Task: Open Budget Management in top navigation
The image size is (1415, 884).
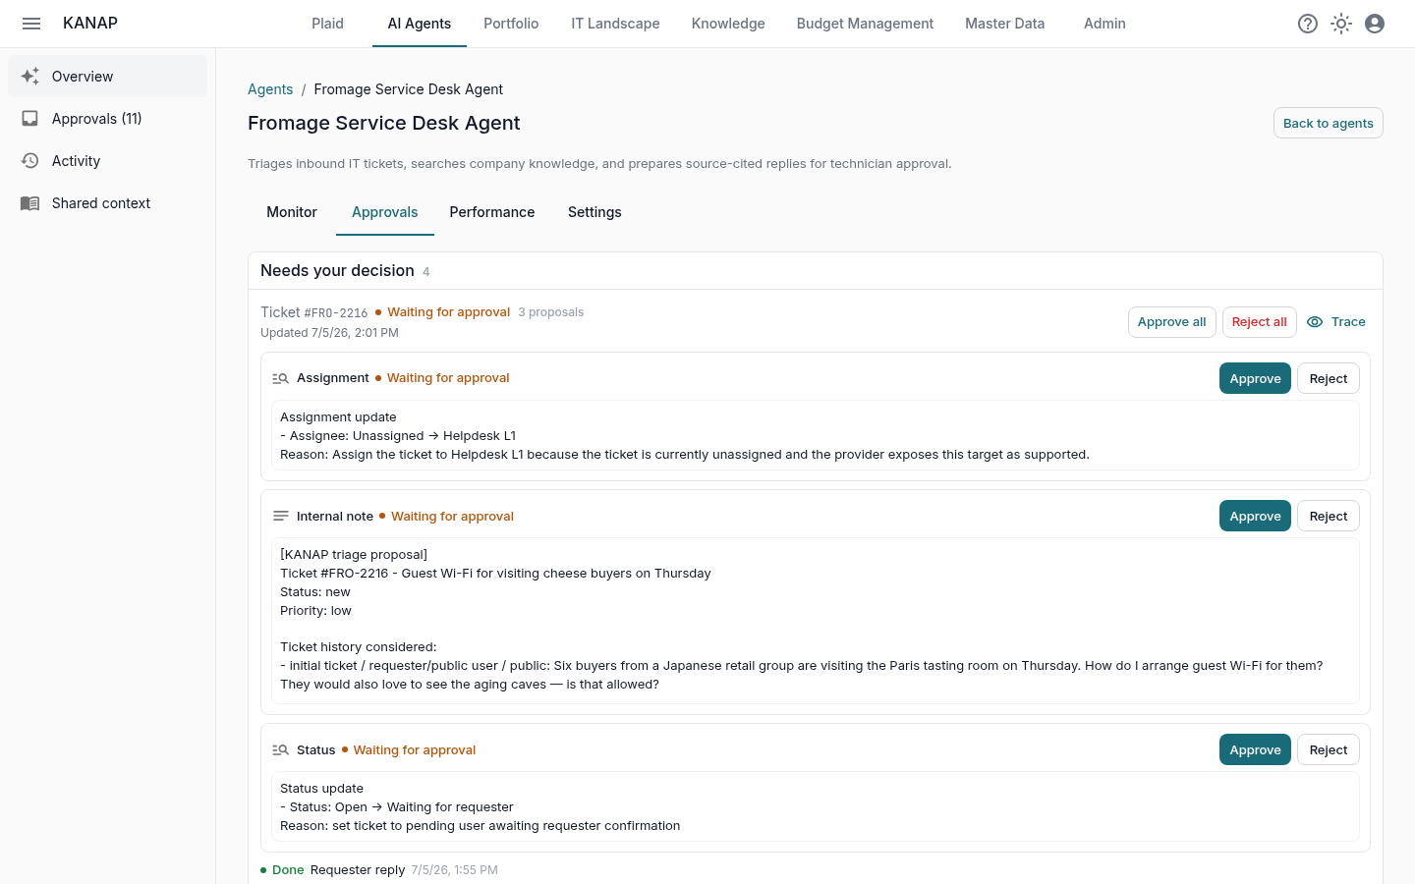Action: [865, 24]
